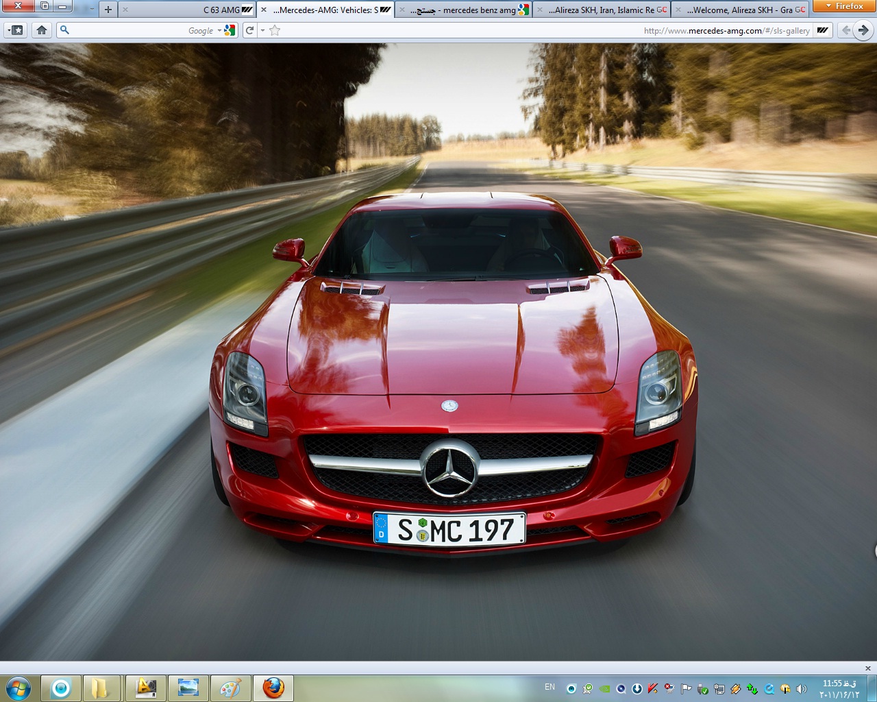Click the Home button in Firefox toolbar
Screen dimensions: 877x702
click(x=42, y=30)
